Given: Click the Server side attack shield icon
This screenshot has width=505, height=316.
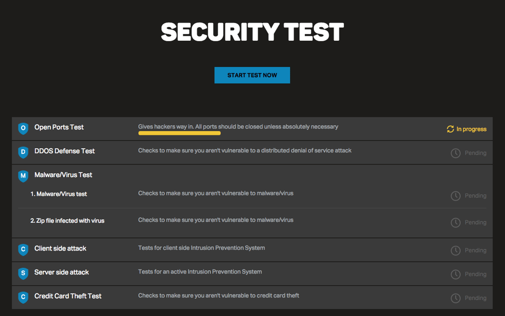Looking at the screenshot, I should pos(23,273).
